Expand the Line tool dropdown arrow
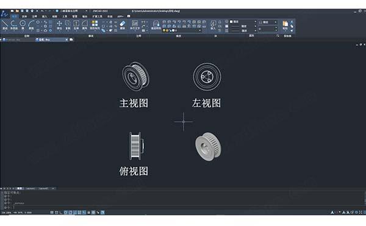The width and height of the screenshot is (366, 226). 5,30
